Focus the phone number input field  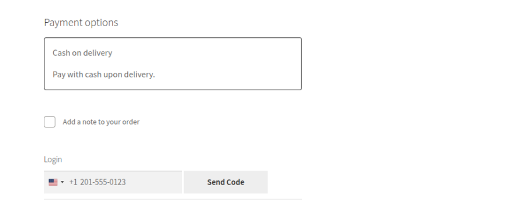coord(113,182)
